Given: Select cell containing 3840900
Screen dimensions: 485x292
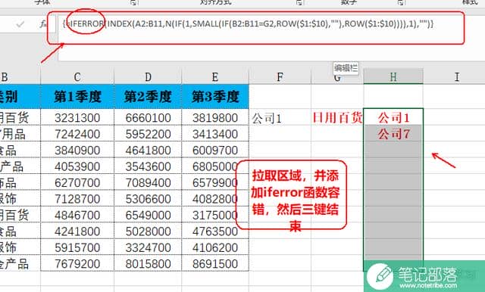Looking at the screenshot, I should (x=77, y=151).
